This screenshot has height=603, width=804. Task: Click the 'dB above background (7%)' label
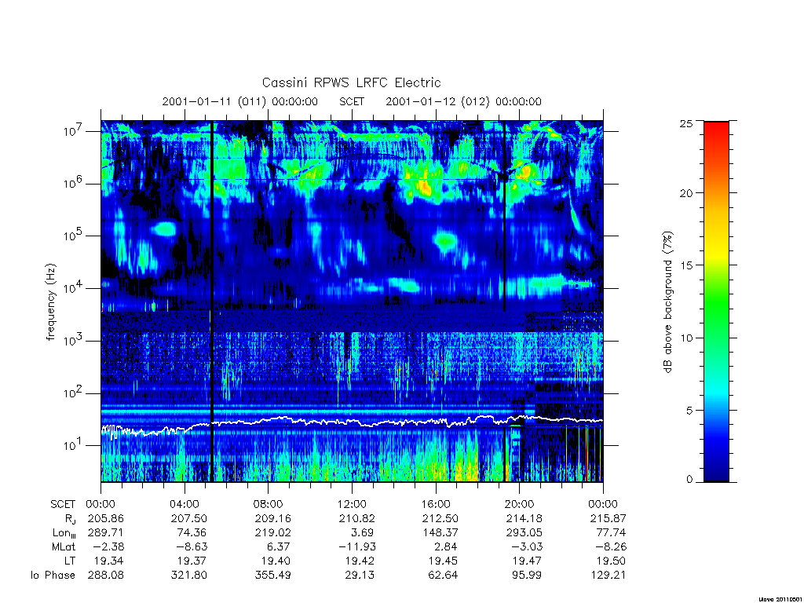[x=667, y=302]
